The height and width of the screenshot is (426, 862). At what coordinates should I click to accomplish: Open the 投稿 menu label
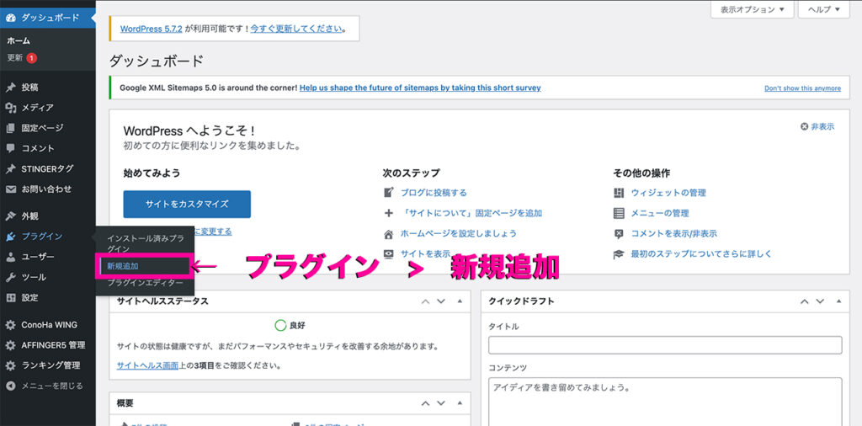coord(30,88)
